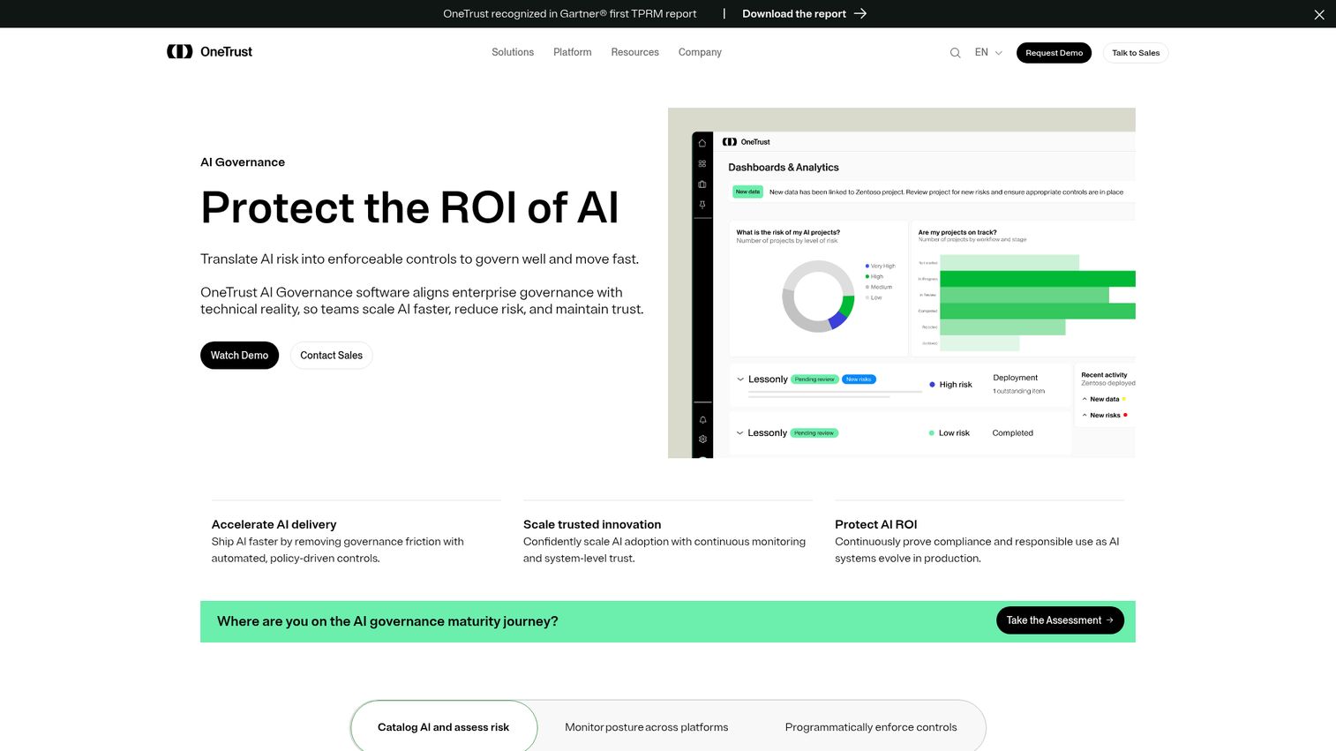Open the Solutions menu
The height and width of the screenshot is (751, 1336).
point(513,52)
